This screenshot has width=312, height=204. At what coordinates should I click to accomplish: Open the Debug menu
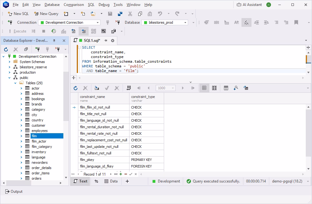tap(104, 5)
